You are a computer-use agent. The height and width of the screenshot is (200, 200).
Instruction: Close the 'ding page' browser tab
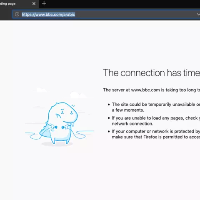tap(34, 4)
